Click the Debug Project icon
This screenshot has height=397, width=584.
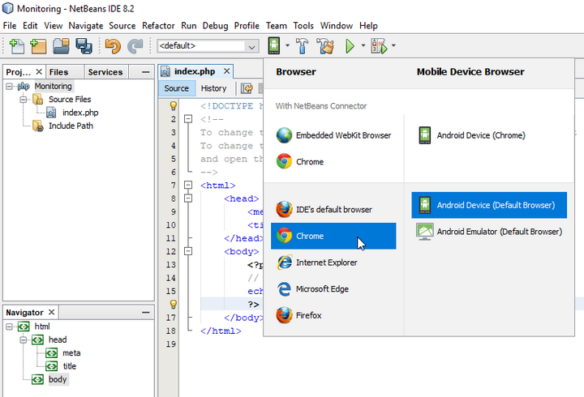(379, 46)
